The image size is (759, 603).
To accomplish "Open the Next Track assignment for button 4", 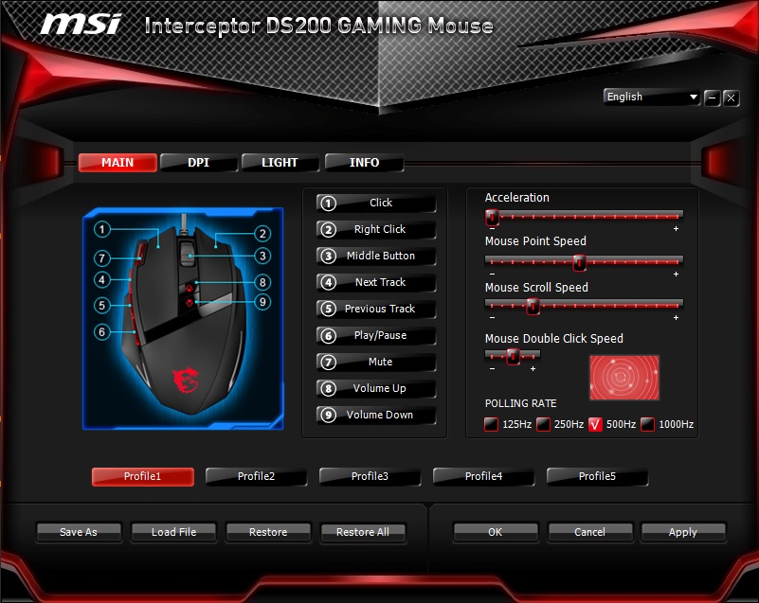I will coord(376,282).
